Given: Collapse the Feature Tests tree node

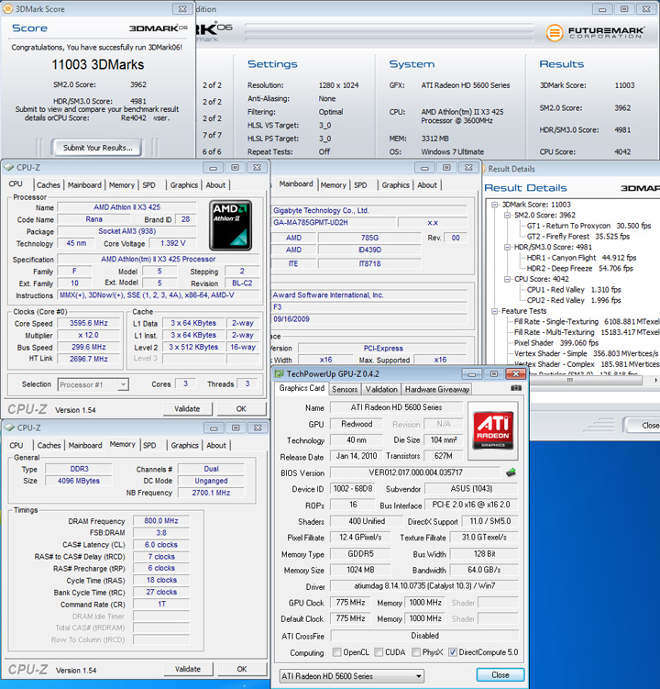Looking at the screenshot, I should pos(494,311).
